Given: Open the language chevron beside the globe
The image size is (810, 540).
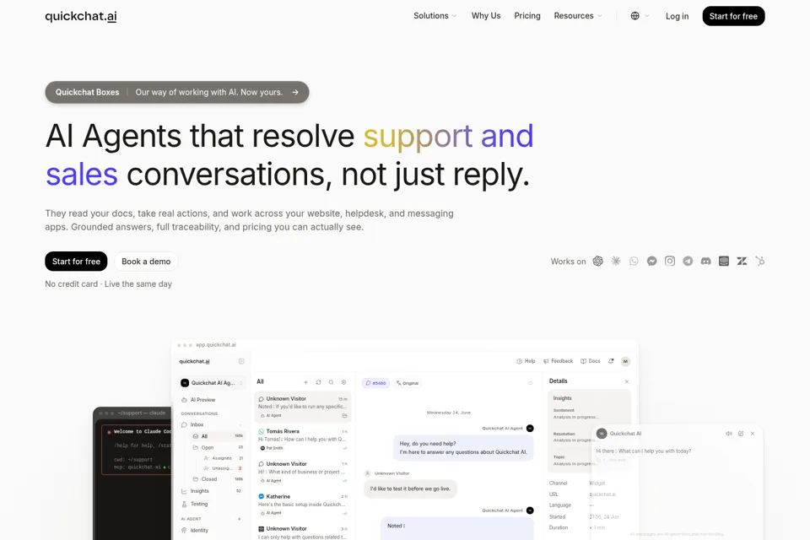Looking at the screenshot, I should pyautogui.click(x=647, y=16).
